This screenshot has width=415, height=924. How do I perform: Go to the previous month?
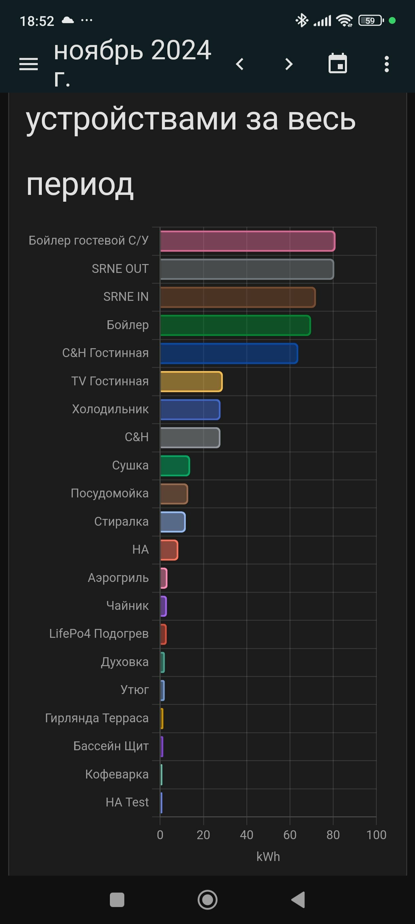tap(240, 64)
